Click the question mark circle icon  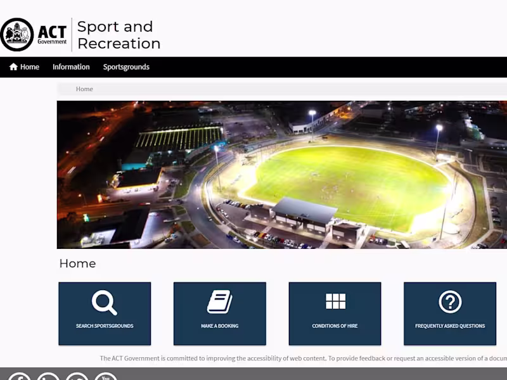450,302
